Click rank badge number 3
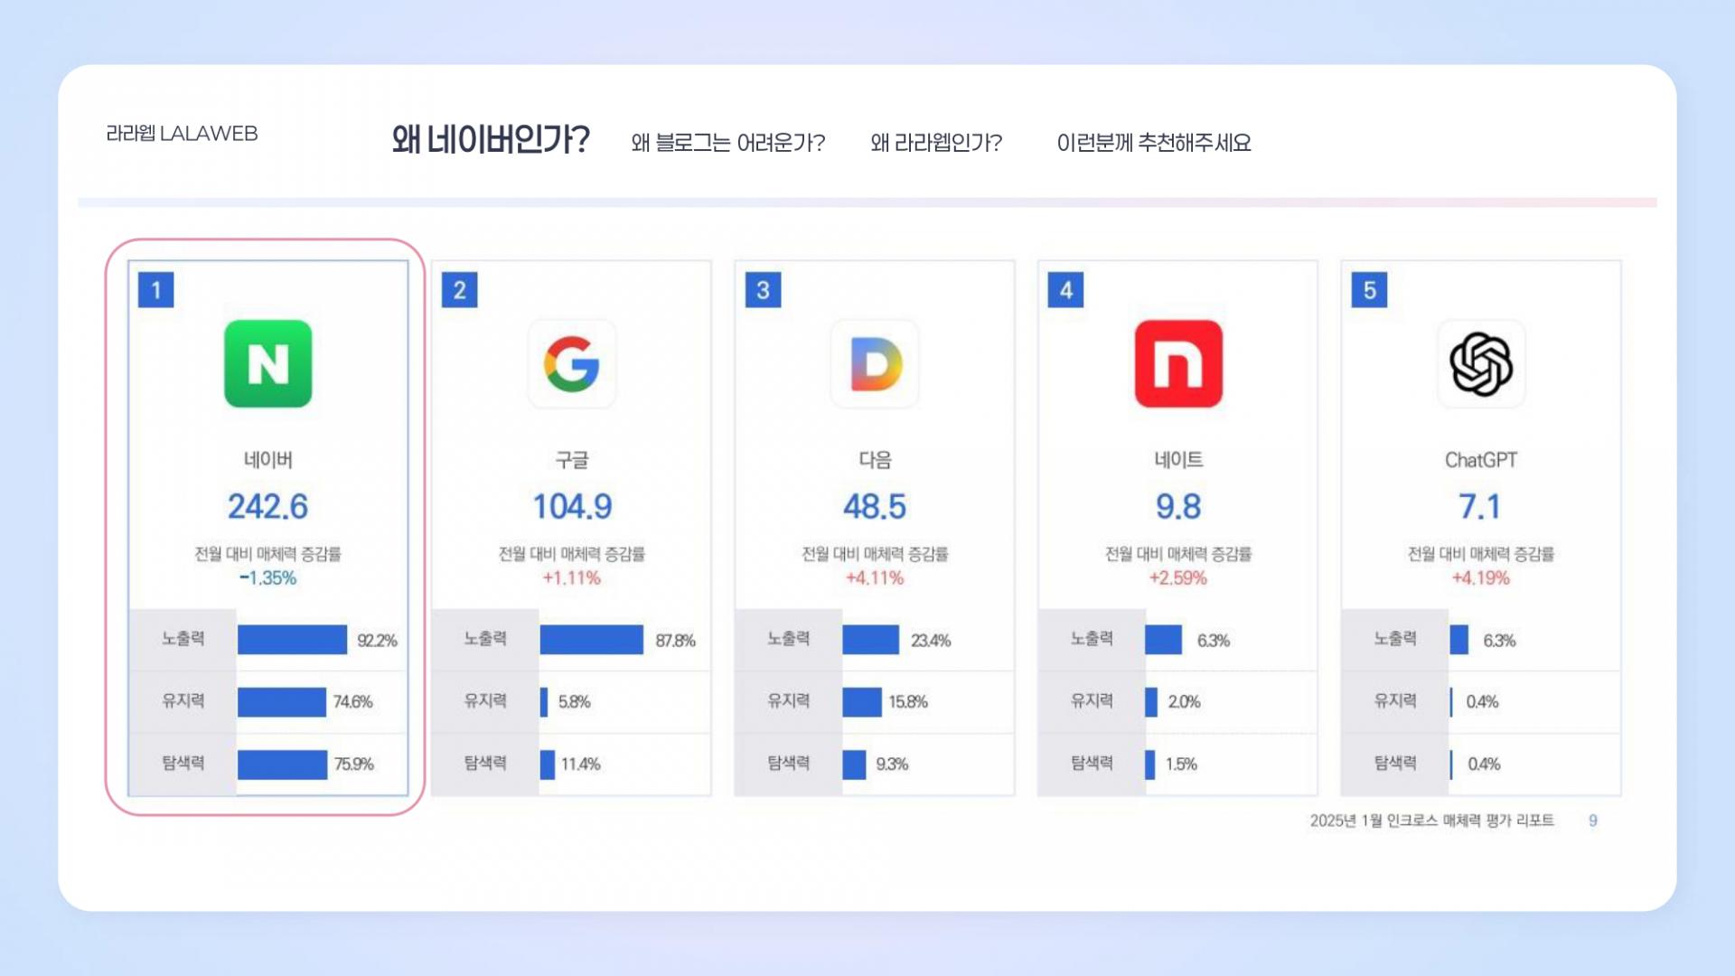Screen dimensions: 1735x976 (x=763, y=290)
